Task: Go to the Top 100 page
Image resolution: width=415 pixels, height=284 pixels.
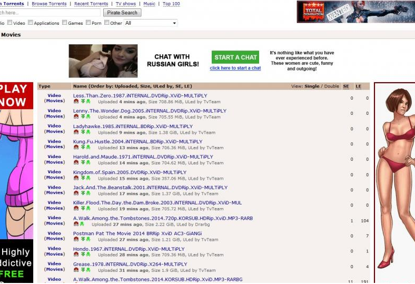Action: [171, 4]
